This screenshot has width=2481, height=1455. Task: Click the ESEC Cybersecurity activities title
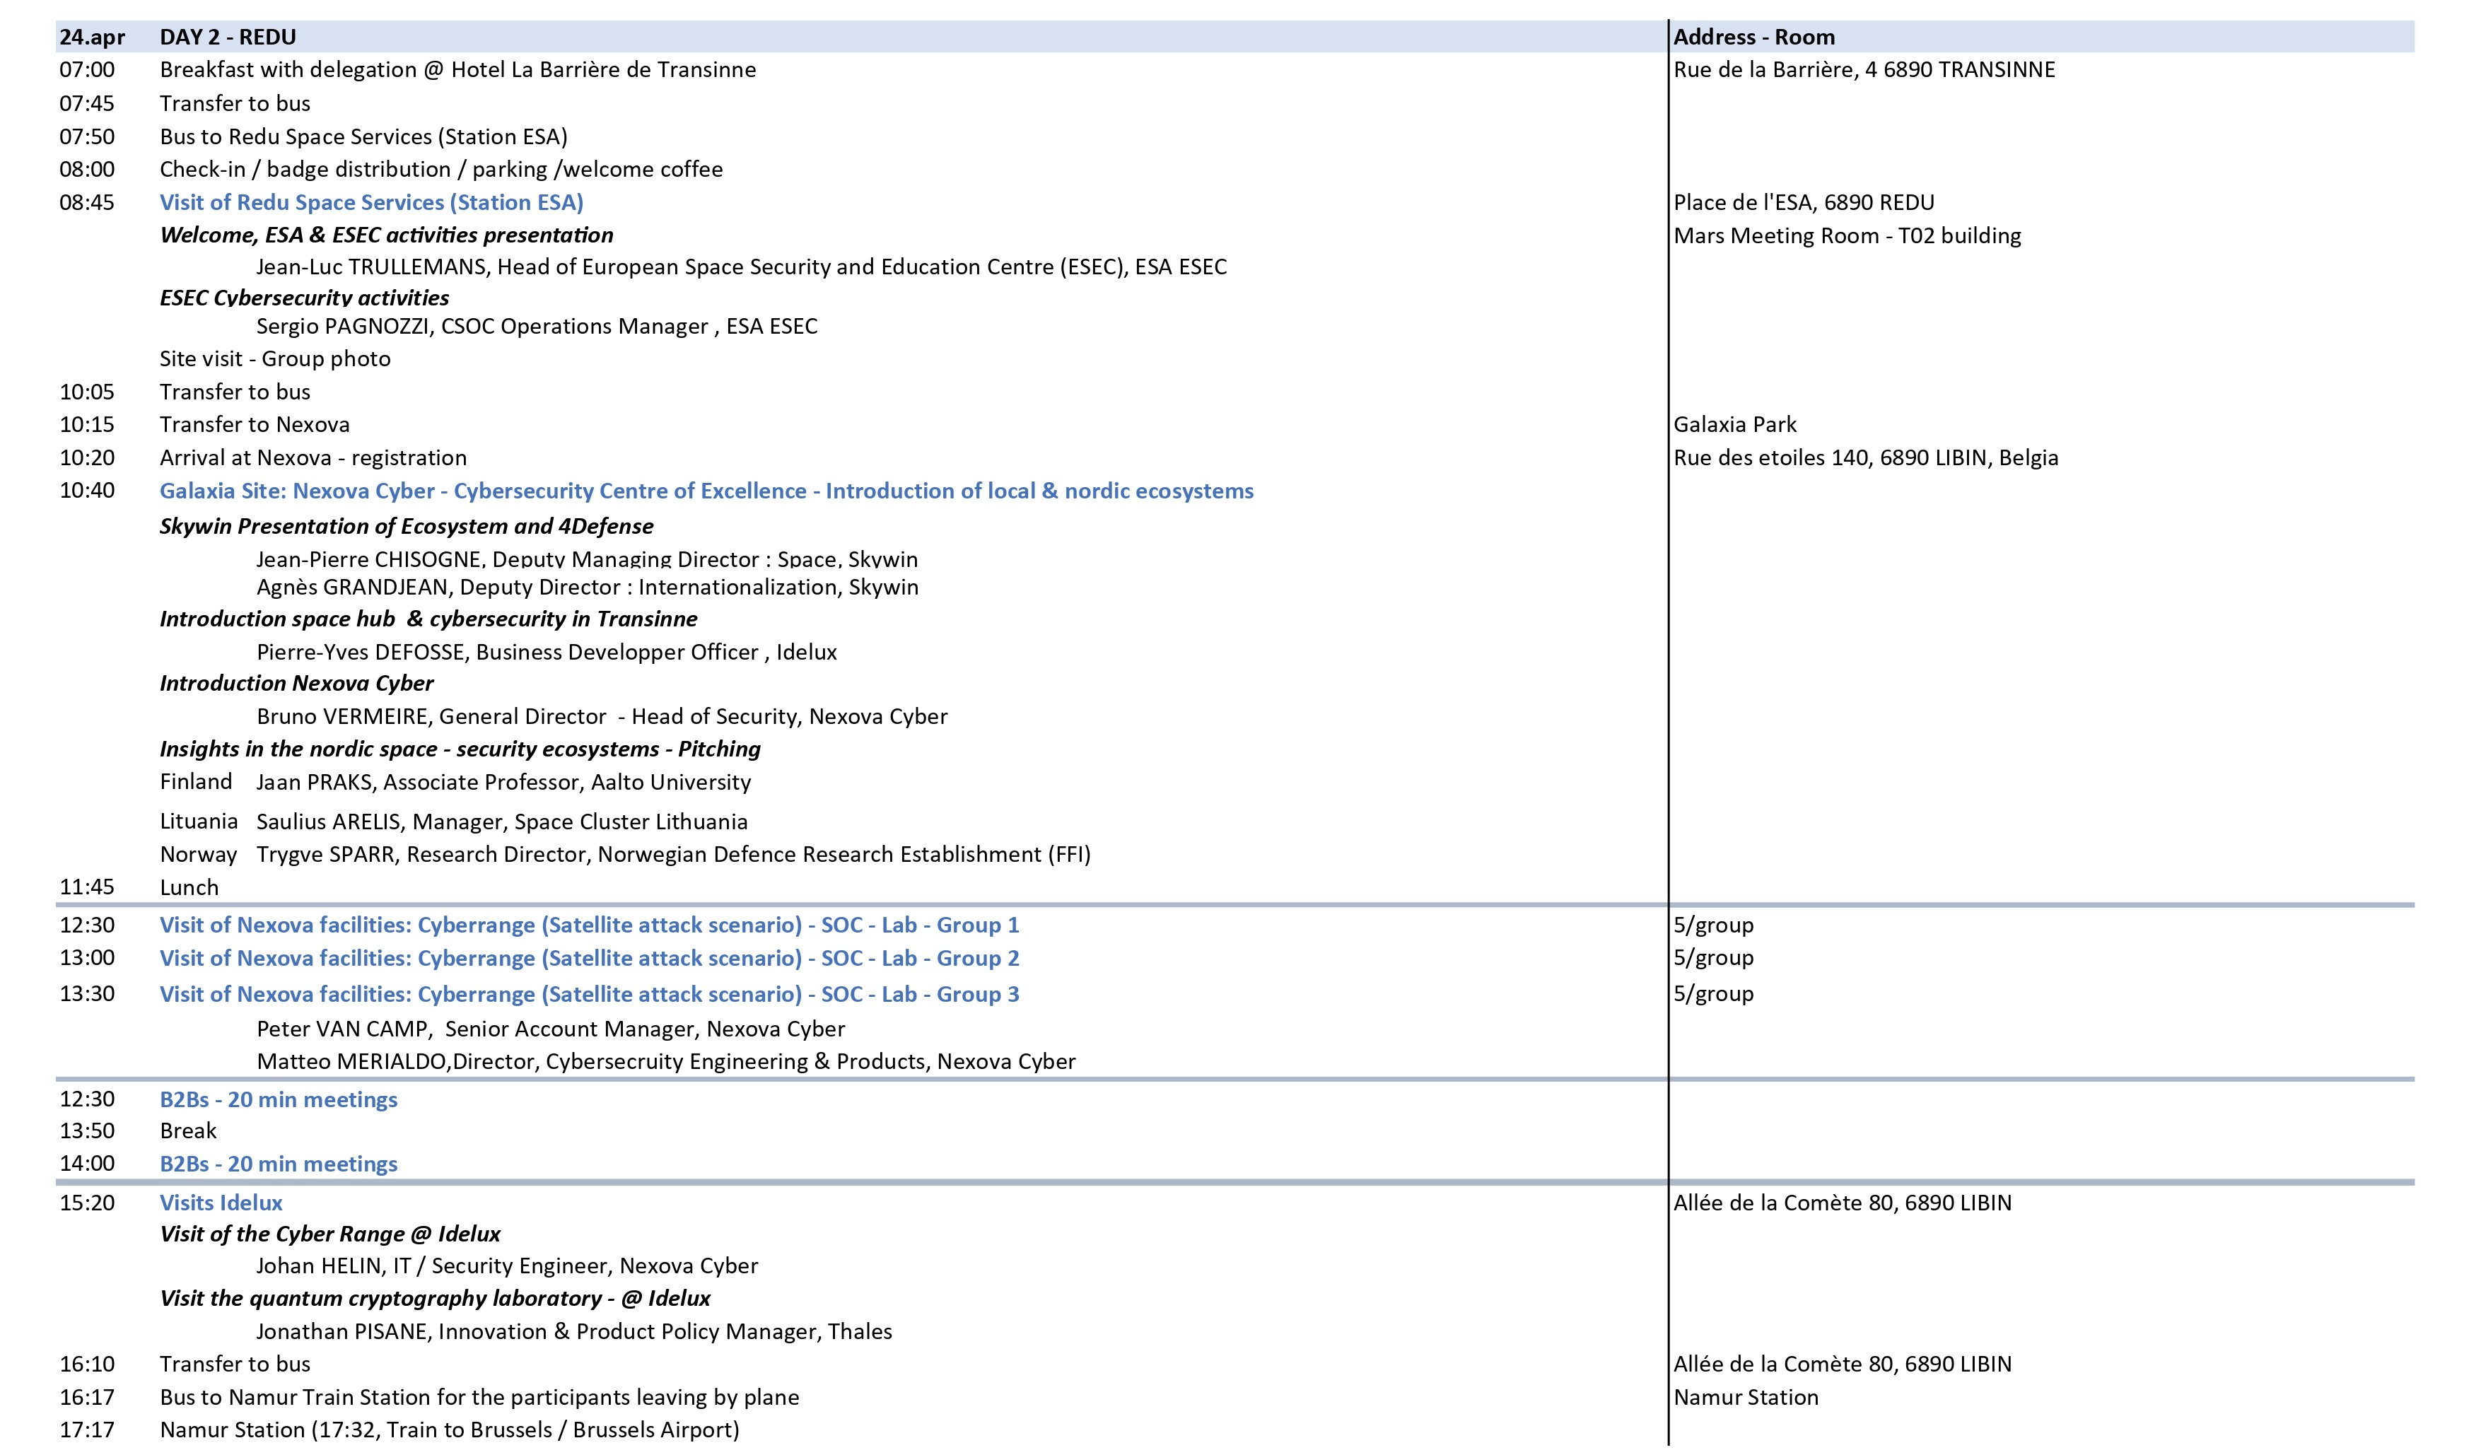(x=304, y=298)
